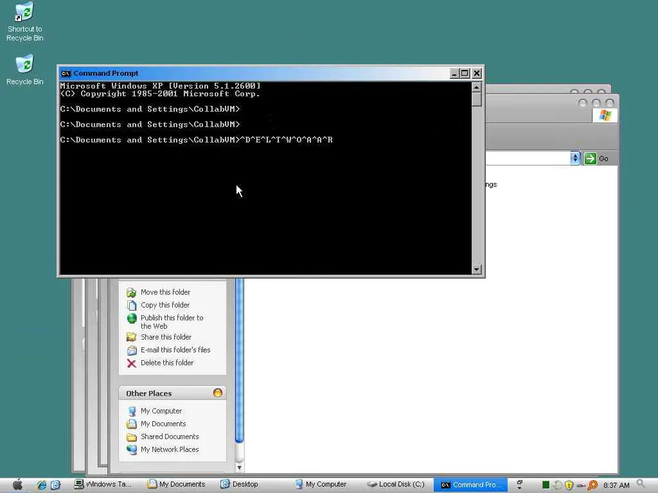658x493 pixels.
Task: Click the Go arrow button in Explorer window
Action: [590, 159]
